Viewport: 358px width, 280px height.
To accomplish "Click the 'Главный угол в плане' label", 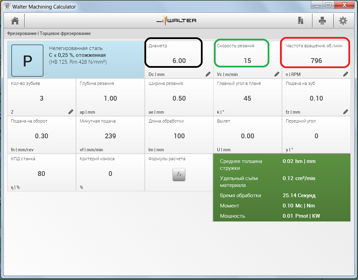I will (x=239, y=84).
